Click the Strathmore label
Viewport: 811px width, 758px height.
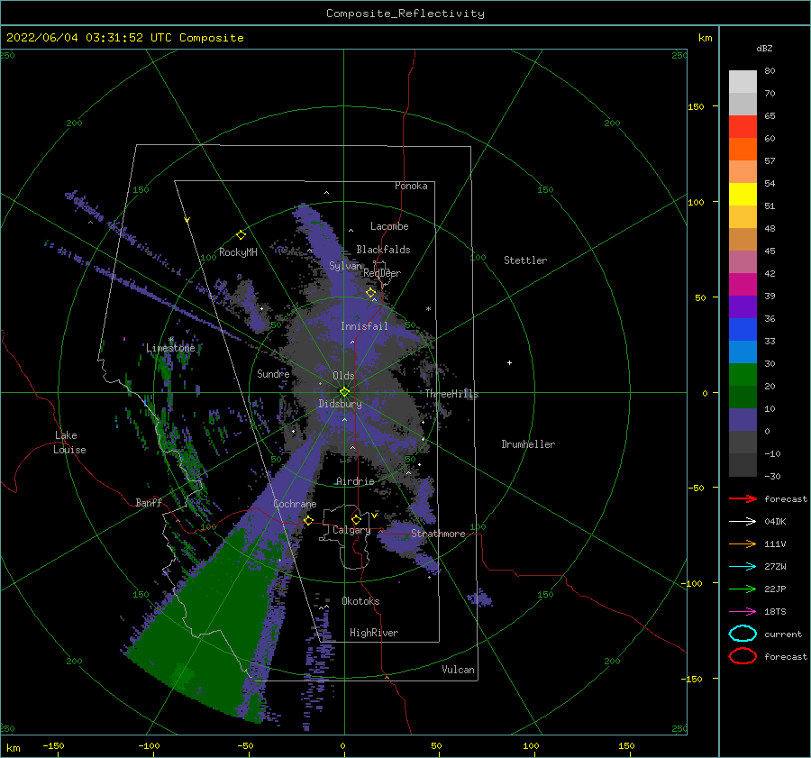tap(438, 534)
